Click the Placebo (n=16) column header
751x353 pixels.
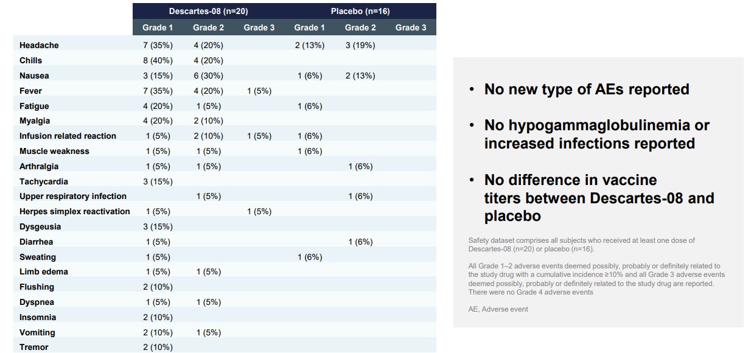click(360, 11)
